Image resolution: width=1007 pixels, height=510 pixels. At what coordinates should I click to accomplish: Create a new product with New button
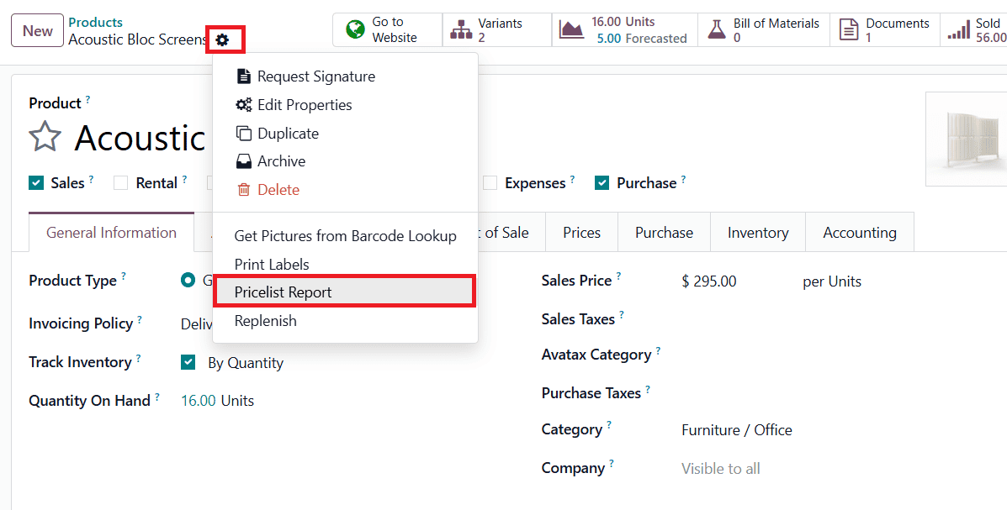(36, 29)
